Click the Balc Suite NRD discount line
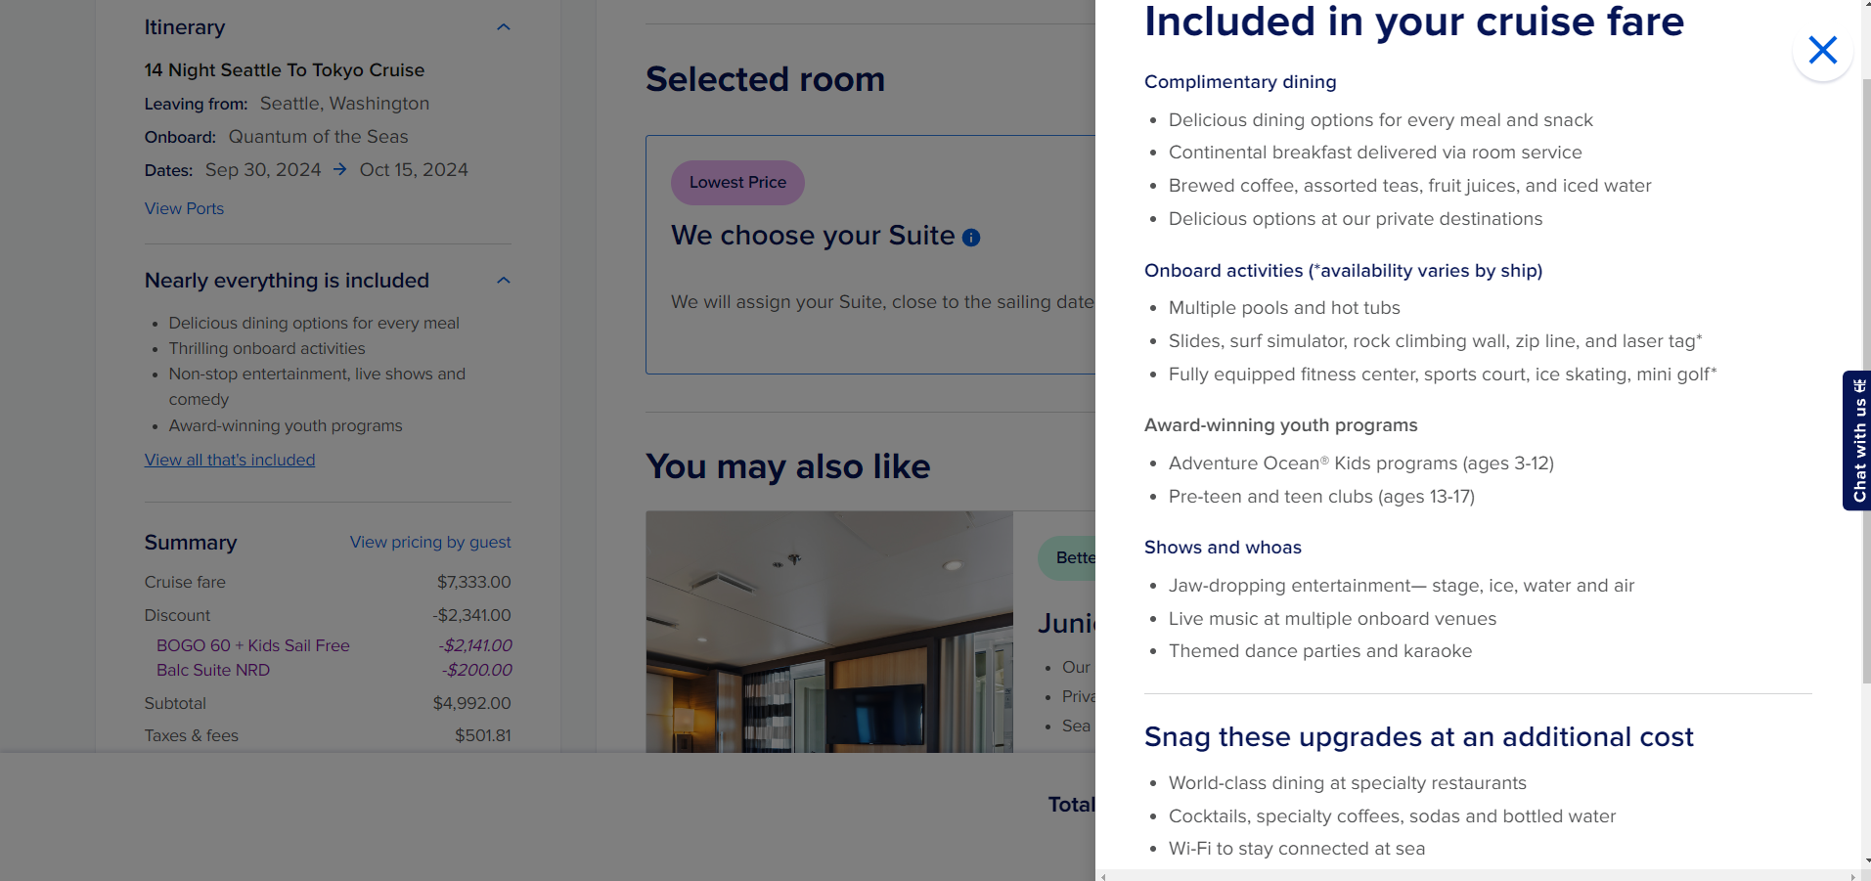 click(x=213, y=670)
